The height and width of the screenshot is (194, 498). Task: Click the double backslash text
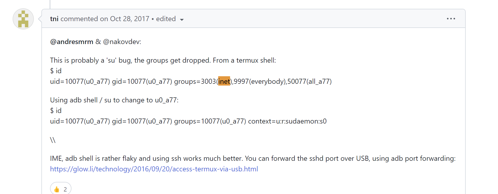click(x=53, y=140)
